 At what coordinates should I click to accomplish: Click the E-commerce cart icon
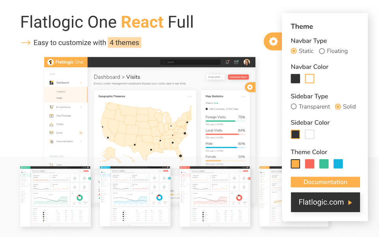point(51,107)
